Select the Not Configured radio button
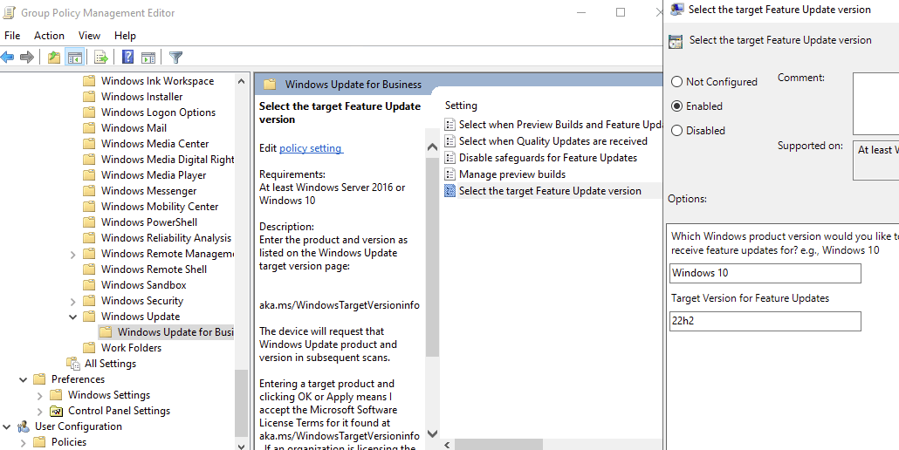Screen dimensions: 899x450 tap(677, 82)
